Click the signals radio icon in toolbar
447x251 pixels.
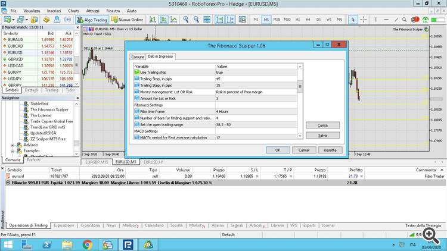(67, 20)
